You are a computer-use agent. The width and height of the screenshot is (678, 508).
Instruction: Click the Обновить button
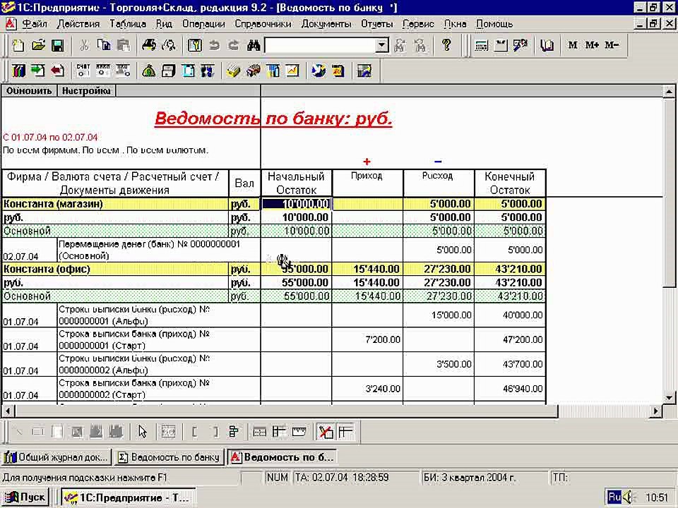click(29, 91)
